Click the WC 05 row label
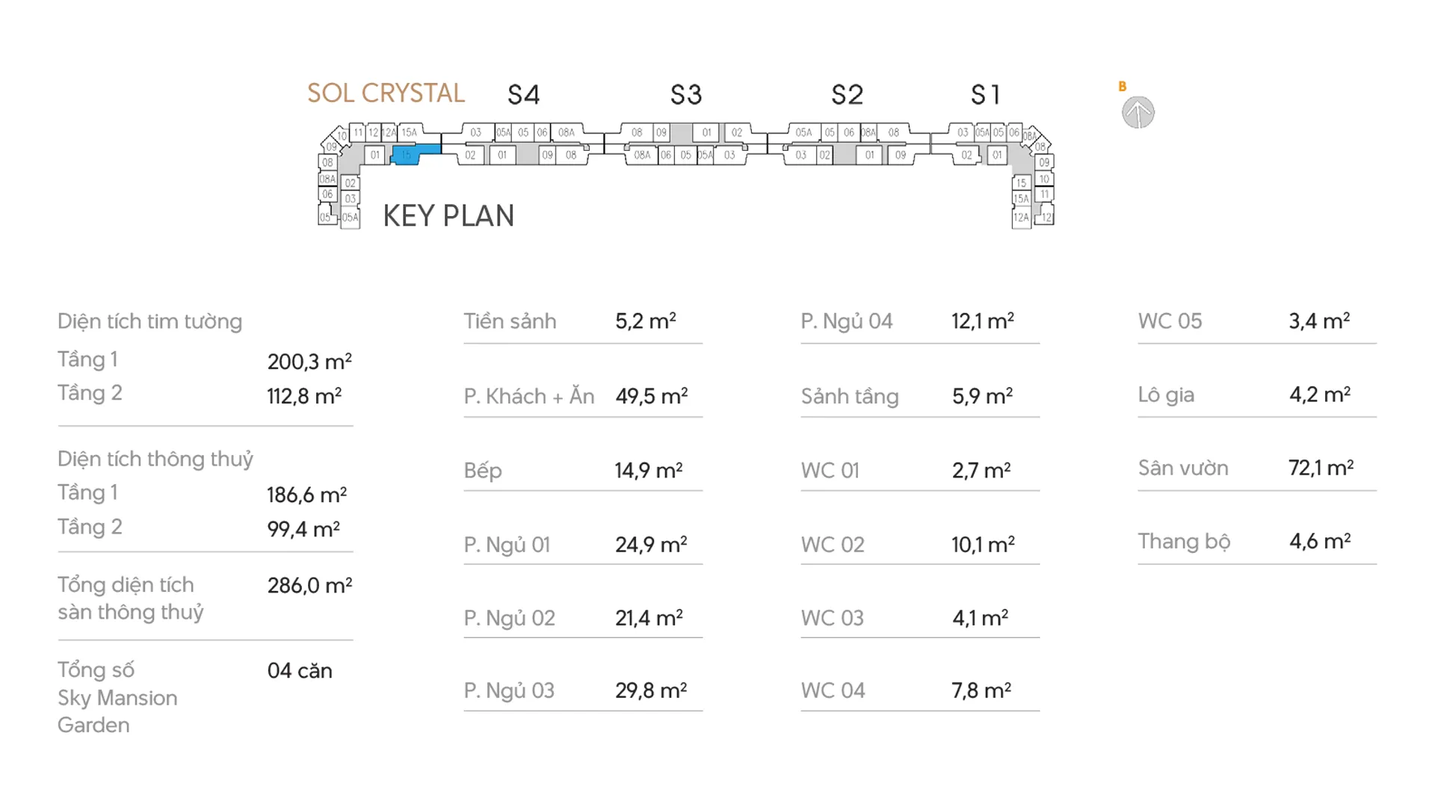Viewport: 1435px width, 807px height. tap(1170, 321)
